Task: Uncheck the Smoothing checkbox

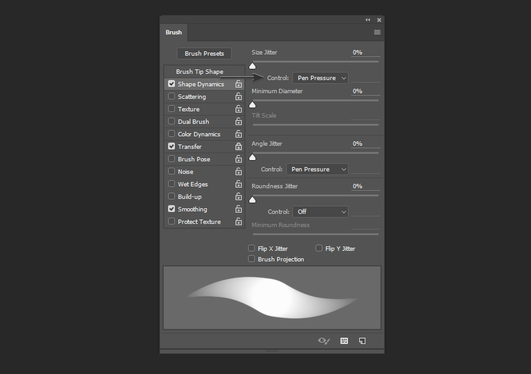Action: click(x=171, y=210)
